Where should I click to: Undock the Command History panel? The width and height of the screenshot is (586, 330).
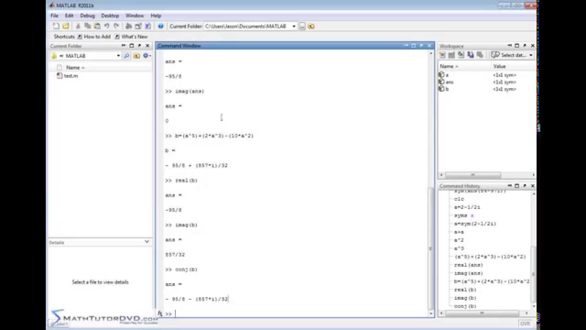(x=525, y=186)
